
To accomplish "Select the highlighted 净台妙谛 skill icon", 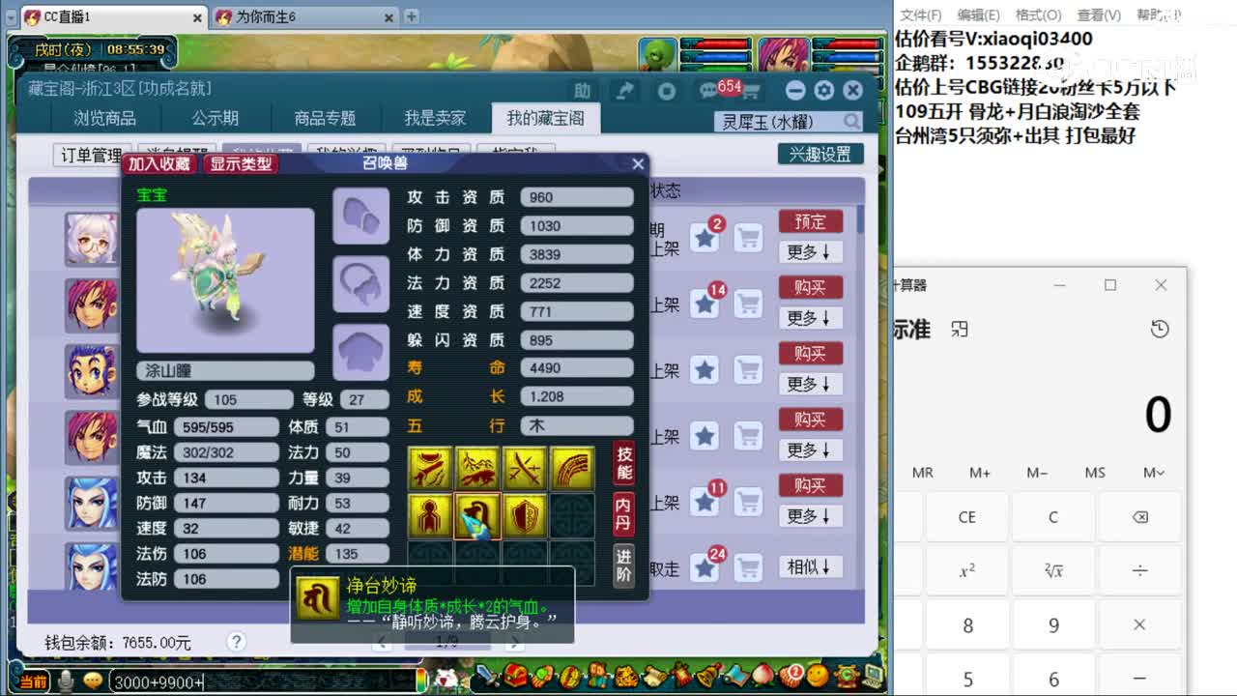I will (477, 516).
